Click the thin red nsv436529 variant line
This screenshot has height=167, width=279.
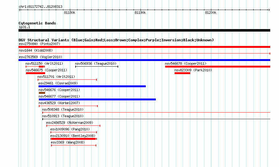68,106
